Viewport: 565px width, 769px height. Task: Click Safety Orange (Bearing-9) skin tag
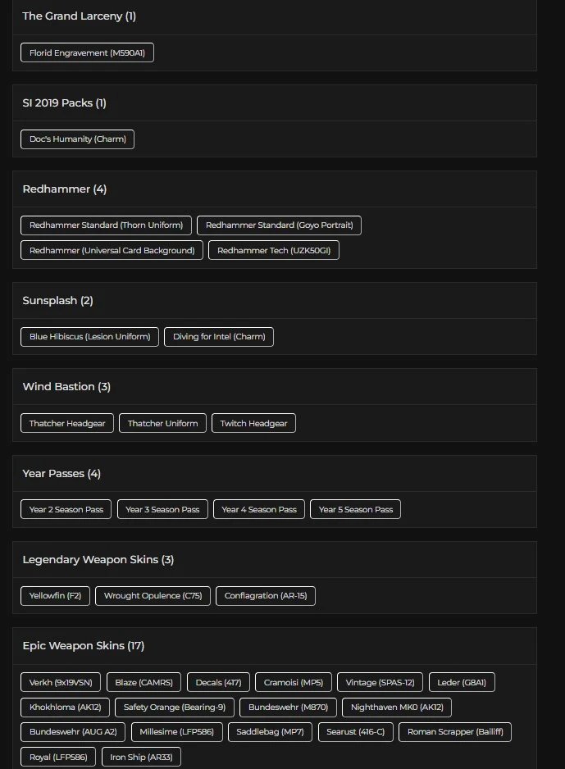tap(175, 708)
